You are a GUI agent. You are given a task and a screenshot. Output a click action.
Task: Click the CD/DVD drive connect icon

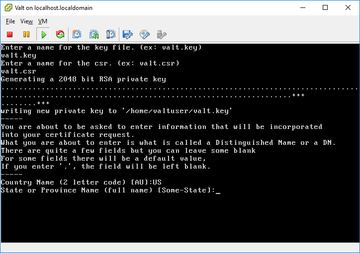145,34
